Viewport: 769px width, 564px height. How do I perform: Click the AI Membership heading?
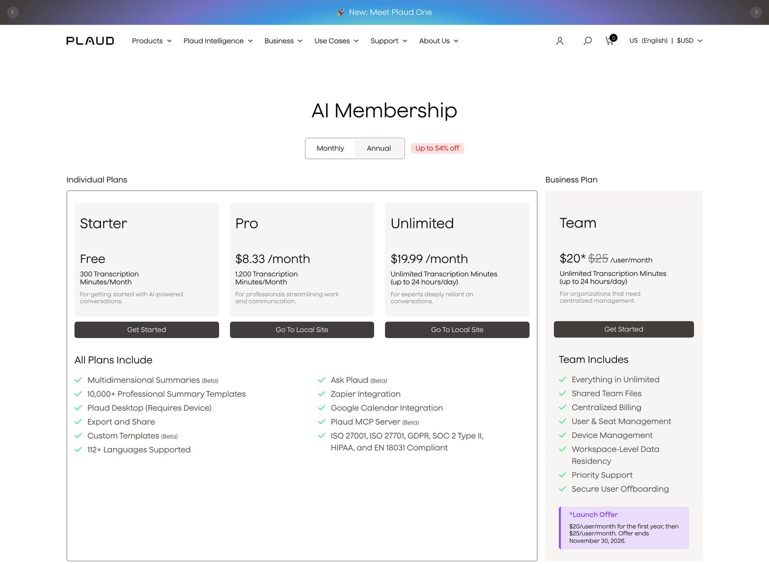(384, 110)
